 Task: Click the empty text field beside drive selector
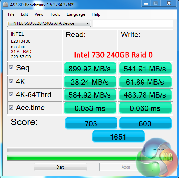[x=133, y=23]
